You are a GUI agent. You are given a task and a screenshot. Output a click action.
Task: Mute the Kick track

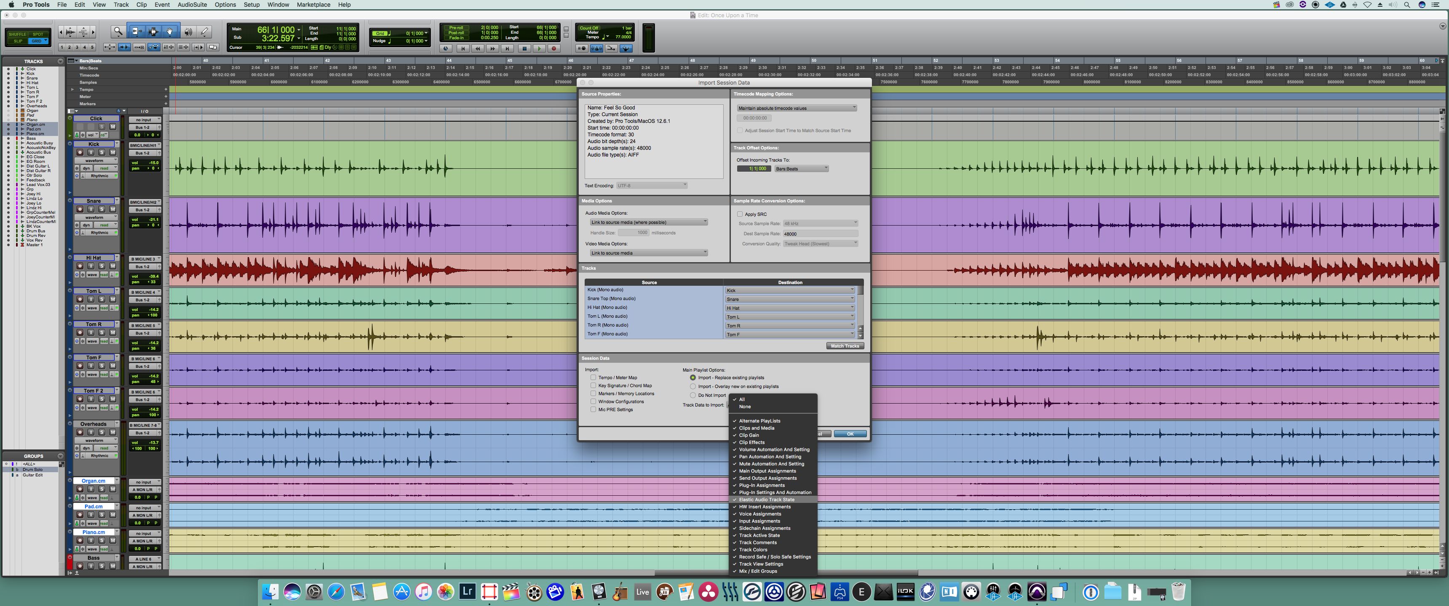[113, 152]
